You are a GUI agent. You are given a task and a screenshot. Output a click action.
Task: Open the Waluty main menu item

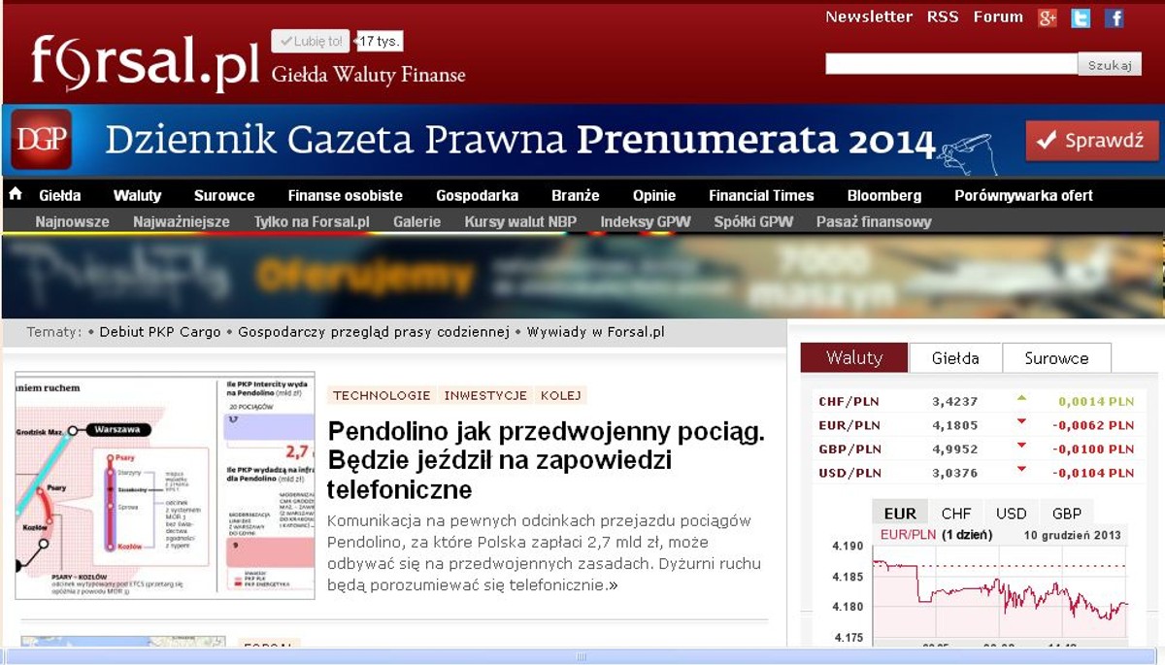point(137,195)
